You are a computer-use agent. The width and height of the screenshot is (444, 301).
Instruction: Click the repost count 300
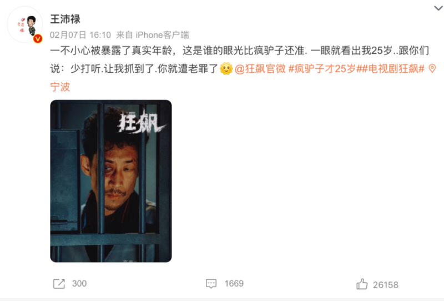coord(79,284)
